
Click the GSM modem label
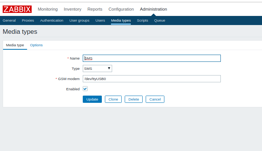pos(69,79)
